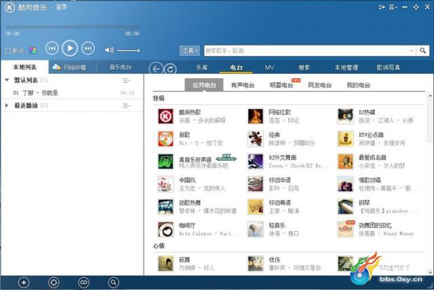The height and width of the screenshot is (290, 434).
Task: Click the play mode loop icon
Action: click(x=83, y=283)
